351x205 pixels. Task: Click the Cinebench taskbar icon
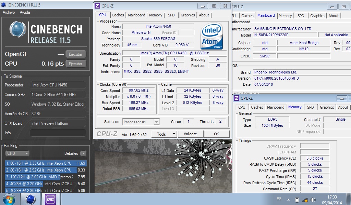point(30,199)
